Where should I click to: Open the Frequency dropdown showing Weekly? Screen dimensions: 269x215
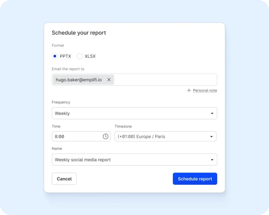130,113
